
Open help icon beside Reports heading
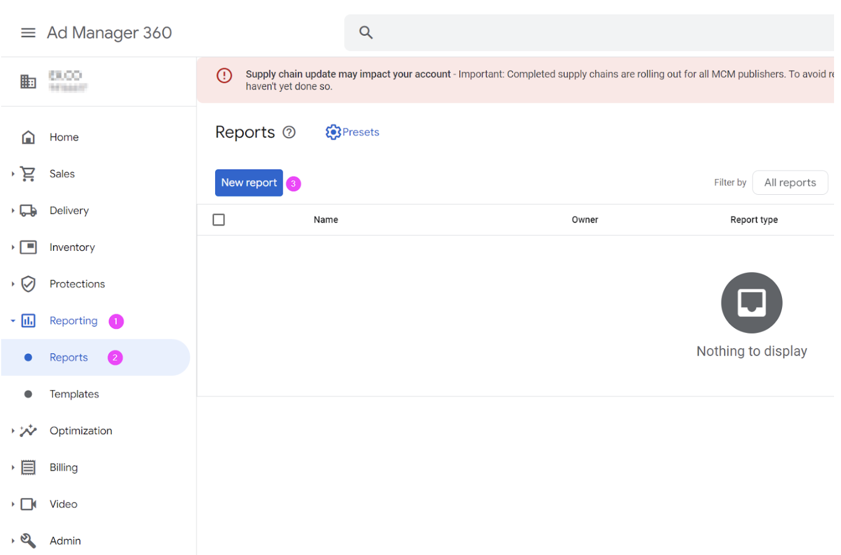point(289,132)
